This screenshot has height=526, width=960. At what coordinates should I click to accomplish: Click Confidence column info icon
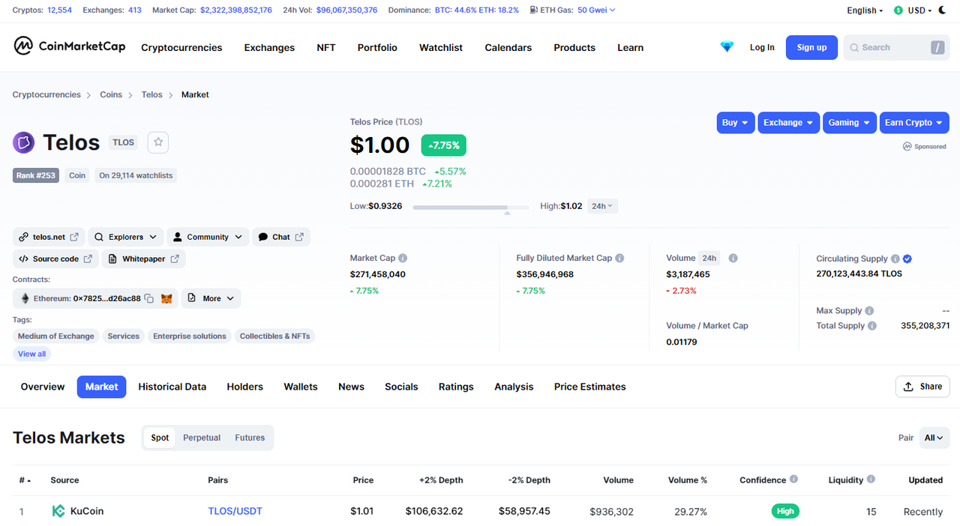pos(793,480)
